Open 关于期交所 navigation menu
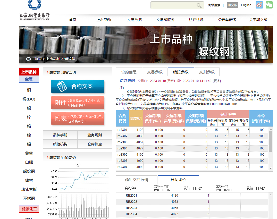Viewport: 277px width, 219px height. 258,20
